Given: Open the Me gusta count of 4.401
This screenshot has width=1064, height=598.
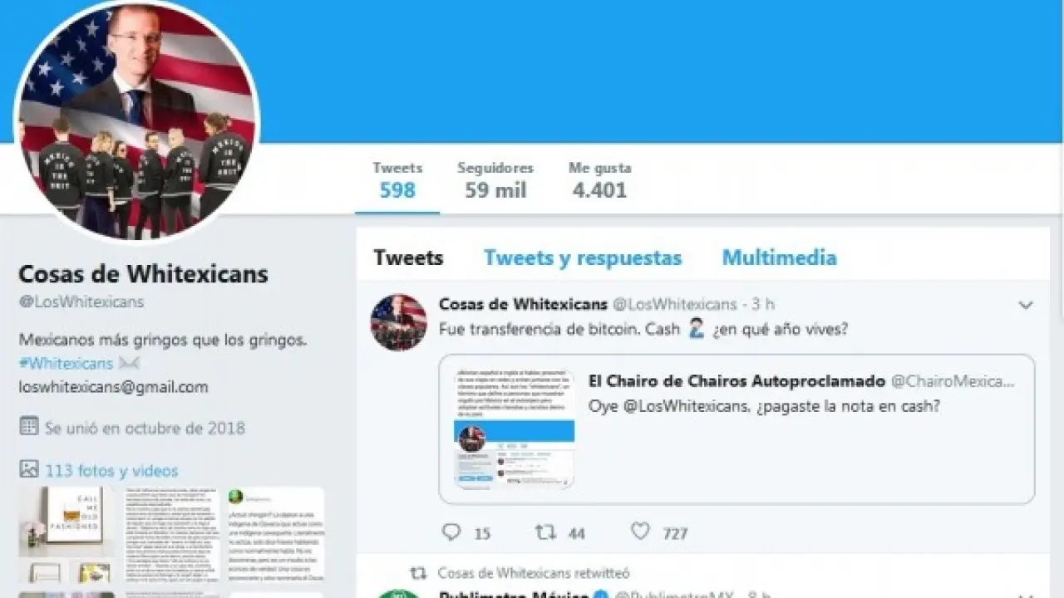Looking at the screenshot, I should 599,180.
